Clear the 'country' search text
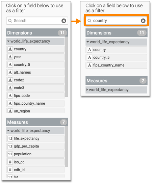The height and width of the screenshot is (183, 152). click(143, 21)
